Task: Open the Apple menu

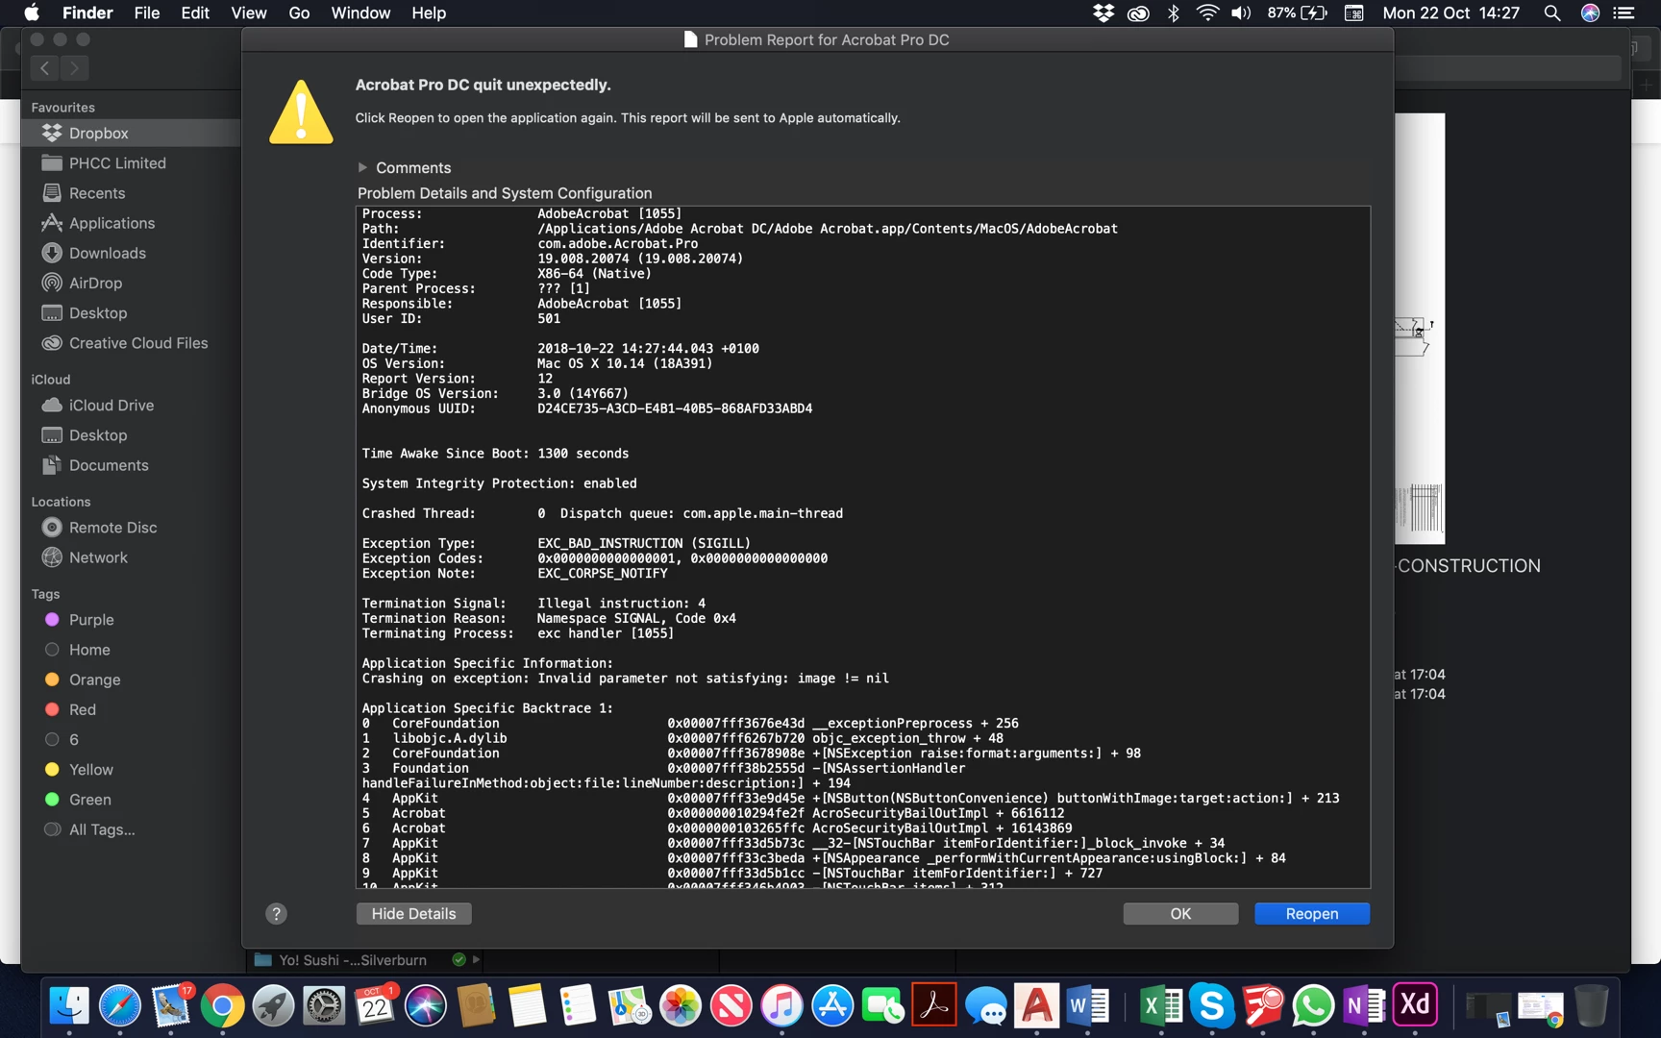Action: [32, 12]
